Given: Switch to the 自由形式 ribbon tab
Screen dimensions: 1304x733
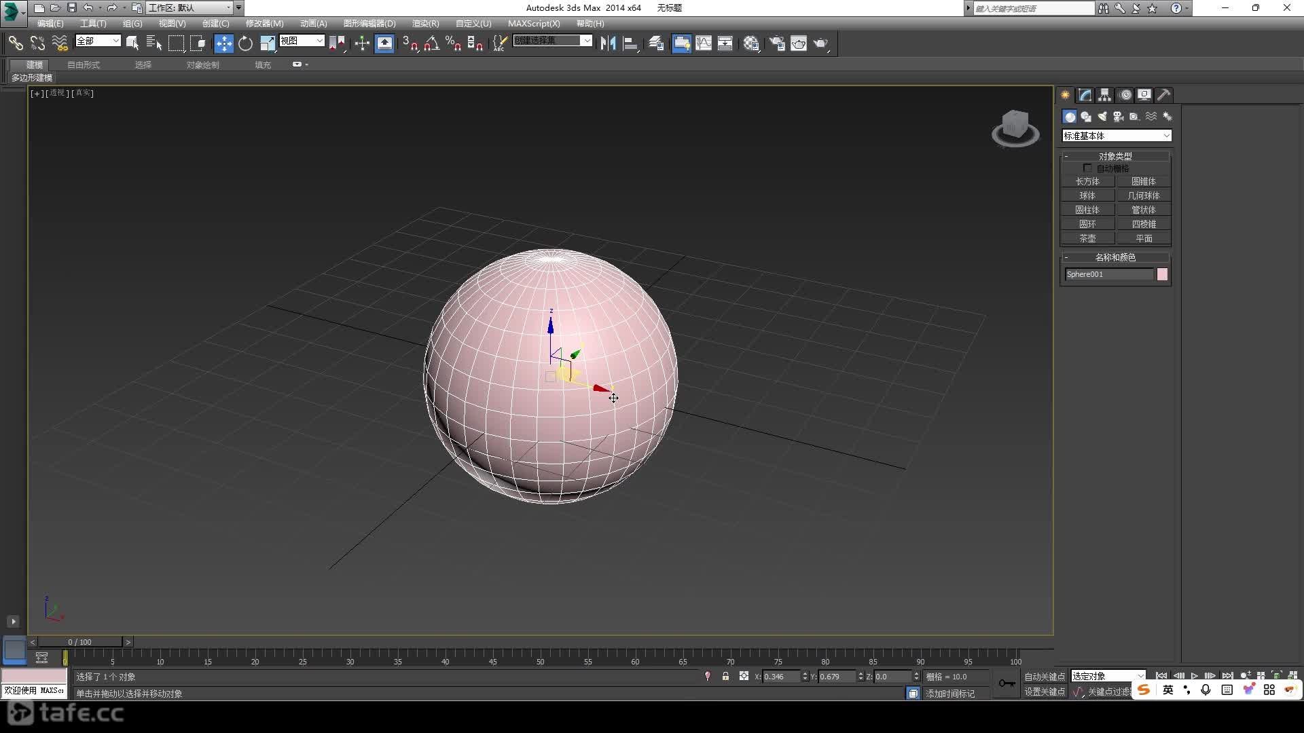Looking at the screenshot, I should click(84, 64).
